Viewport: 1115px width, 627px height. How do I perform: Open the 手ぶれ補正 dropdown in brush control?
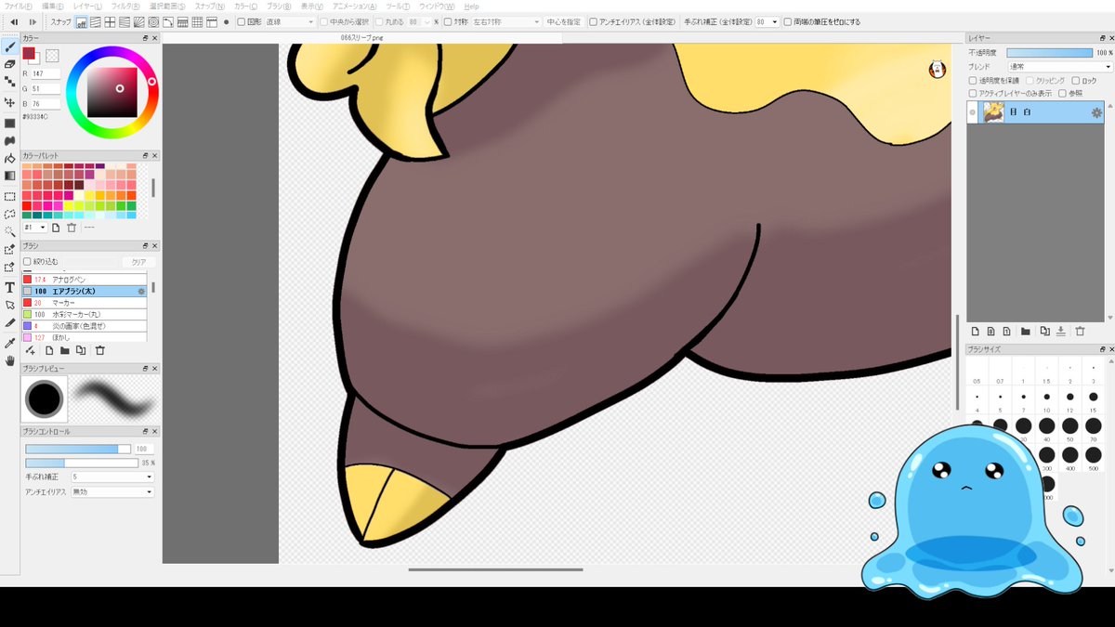(112, 477)
